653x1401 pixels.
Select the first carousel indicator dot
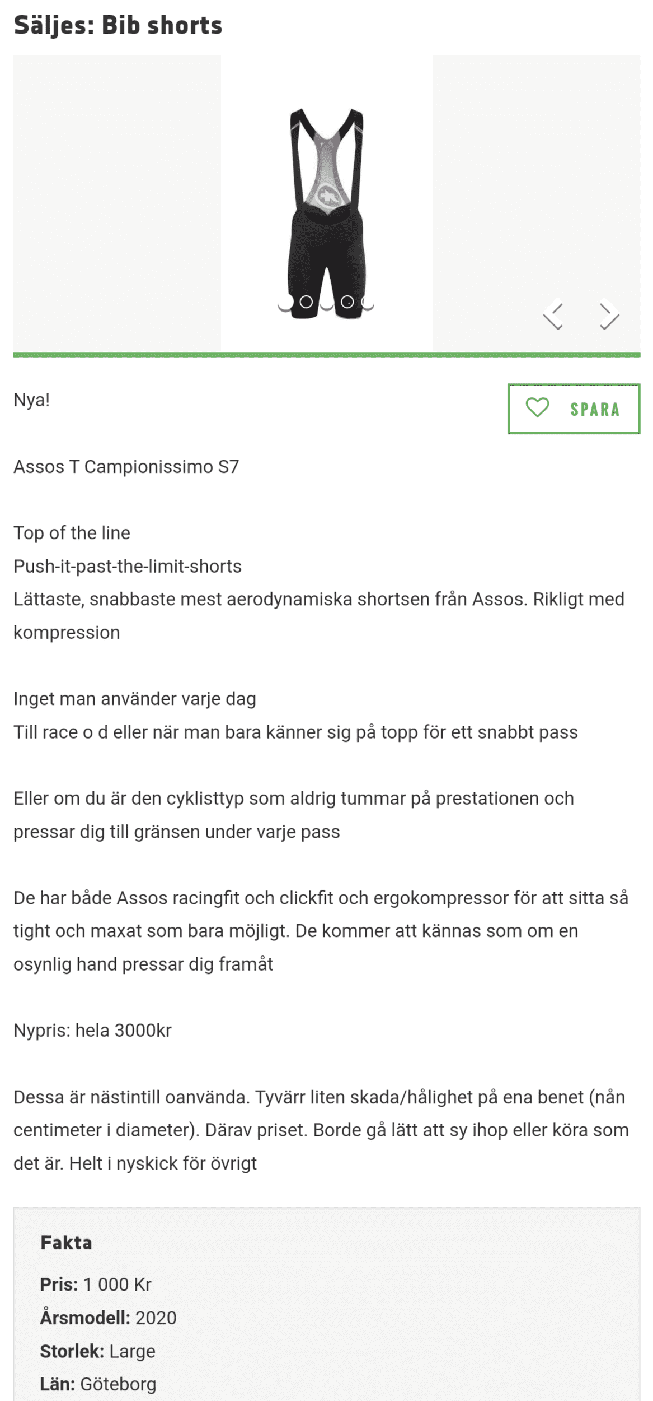click(285, 302)
